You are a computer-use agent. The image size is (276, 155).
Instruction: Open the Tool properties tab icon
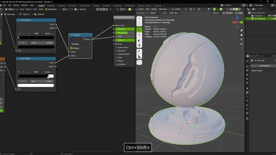click(247, 61)
